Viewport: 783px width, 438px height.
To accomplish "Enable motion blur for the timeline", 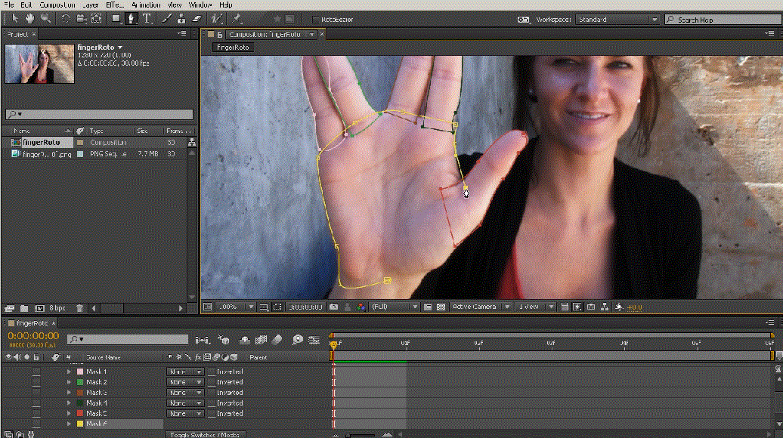I will pos(277,341).
